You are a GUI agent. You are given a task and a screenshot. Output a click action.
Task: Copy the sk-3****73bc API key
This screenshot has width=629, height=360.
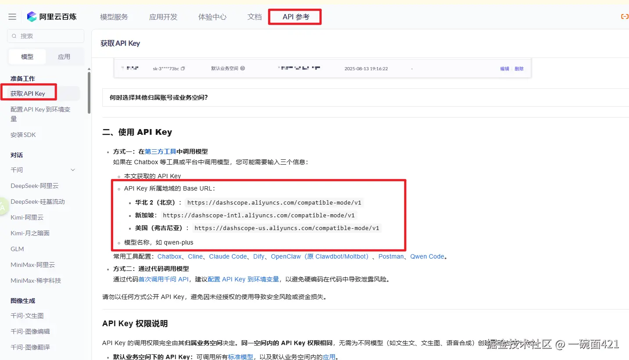click(x=183, y=68)
